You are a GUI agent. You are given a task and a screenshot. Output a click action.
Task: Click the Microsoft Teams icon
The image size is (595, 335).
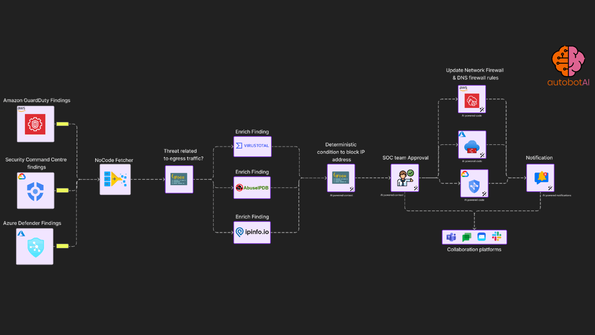click(451, 237)
